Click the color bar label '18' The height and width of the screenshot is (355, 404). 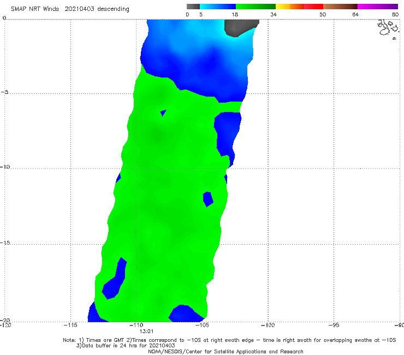pos(235,15)
